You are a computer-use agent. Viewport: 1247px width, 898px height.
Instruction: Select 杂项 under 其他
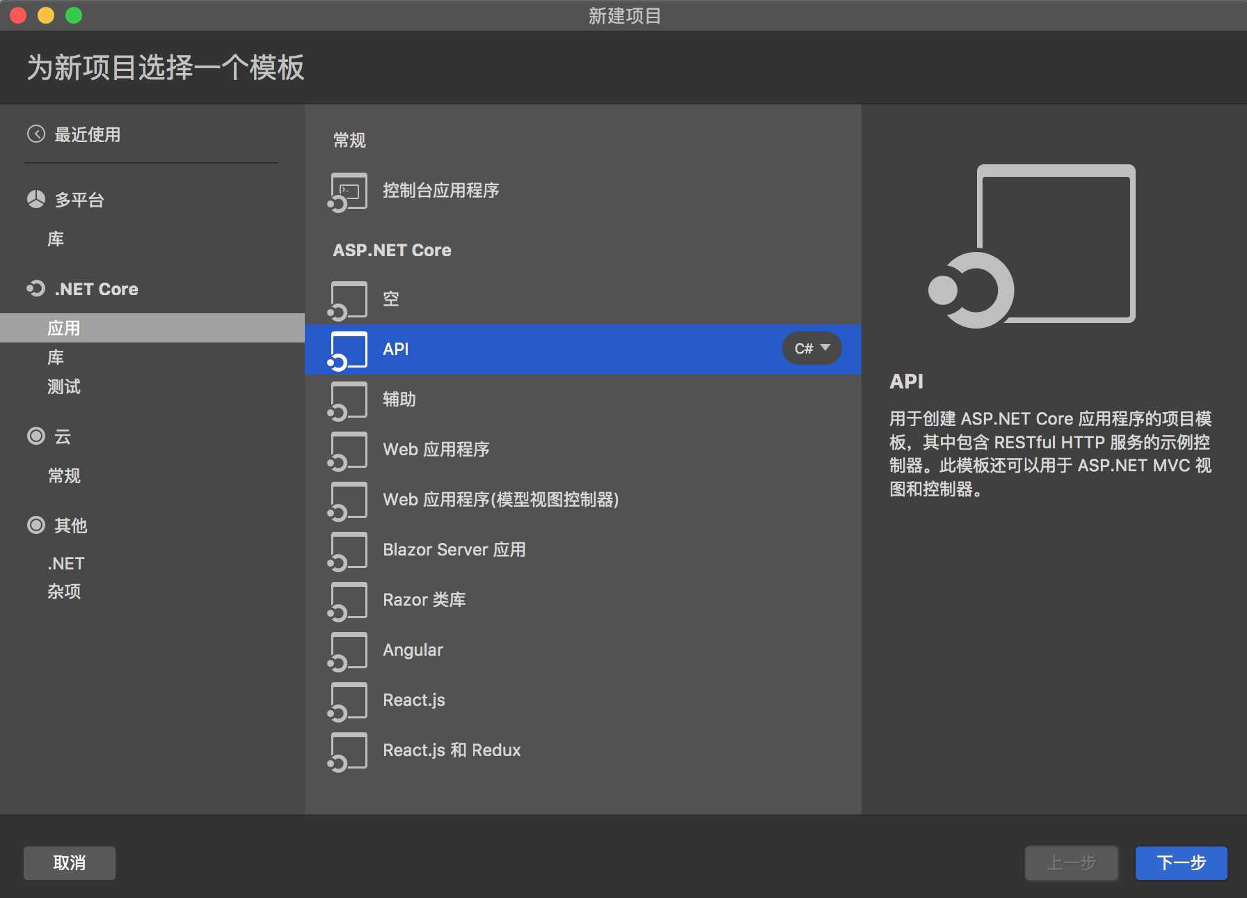(64, 592)
